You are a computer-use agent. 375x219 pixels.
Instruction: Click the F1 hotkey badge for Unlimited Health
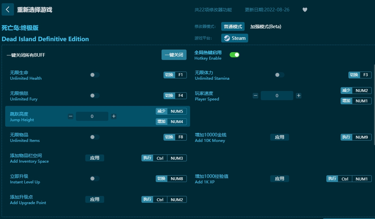click(x=181, y=75)
